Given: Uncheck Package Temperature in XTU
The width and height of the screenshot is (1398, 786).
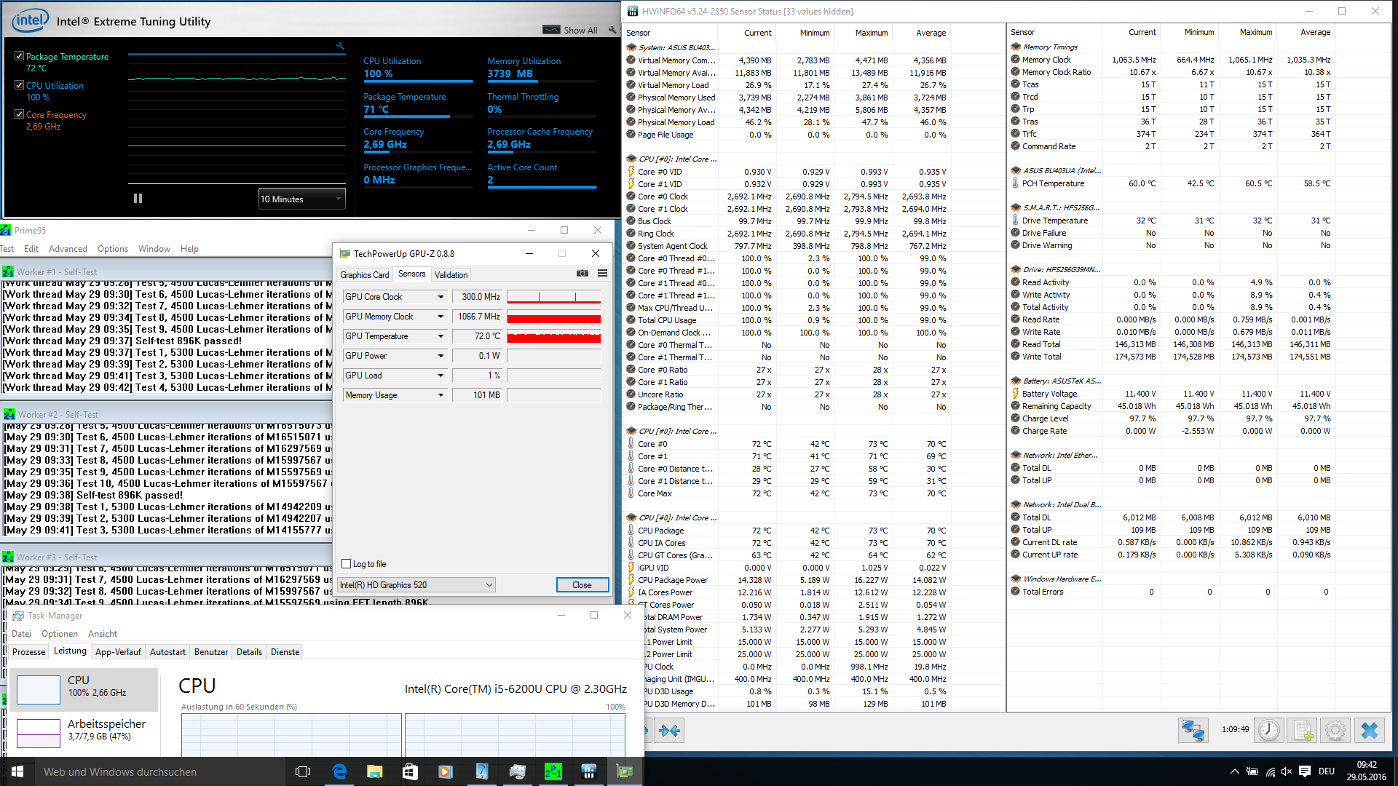Looking at the screenshot, I should click(x=20, y=56).
